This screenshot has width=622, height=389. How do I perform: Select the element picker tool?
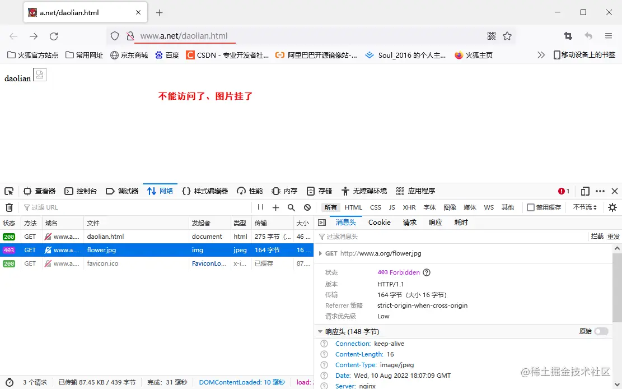(x=9, y=191)
